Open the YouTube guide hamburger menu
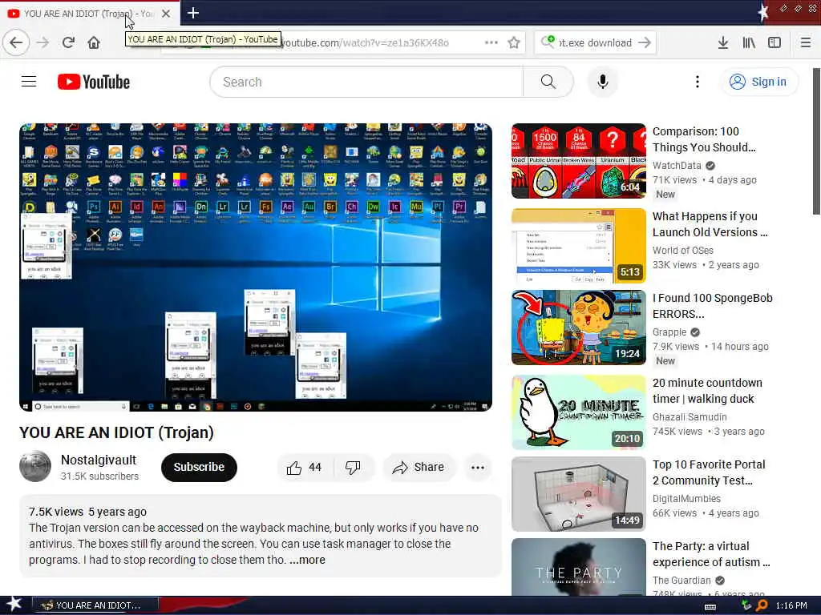Screen dimensions: 821x615 click(x=29, y=82)
